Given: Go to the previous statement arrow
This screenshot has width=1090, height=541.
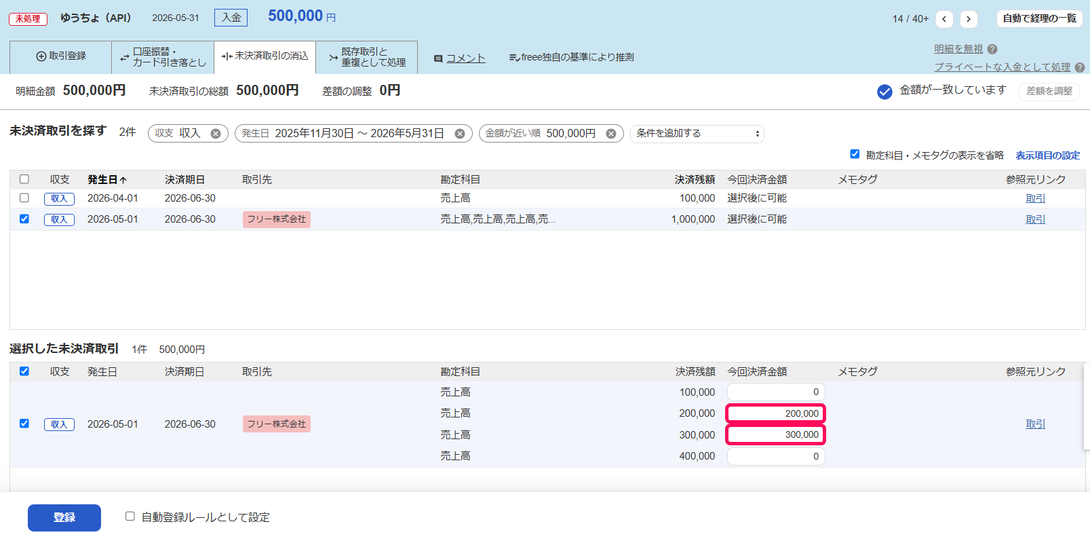Looking at the screenshot, I should (x=944, y=19).
